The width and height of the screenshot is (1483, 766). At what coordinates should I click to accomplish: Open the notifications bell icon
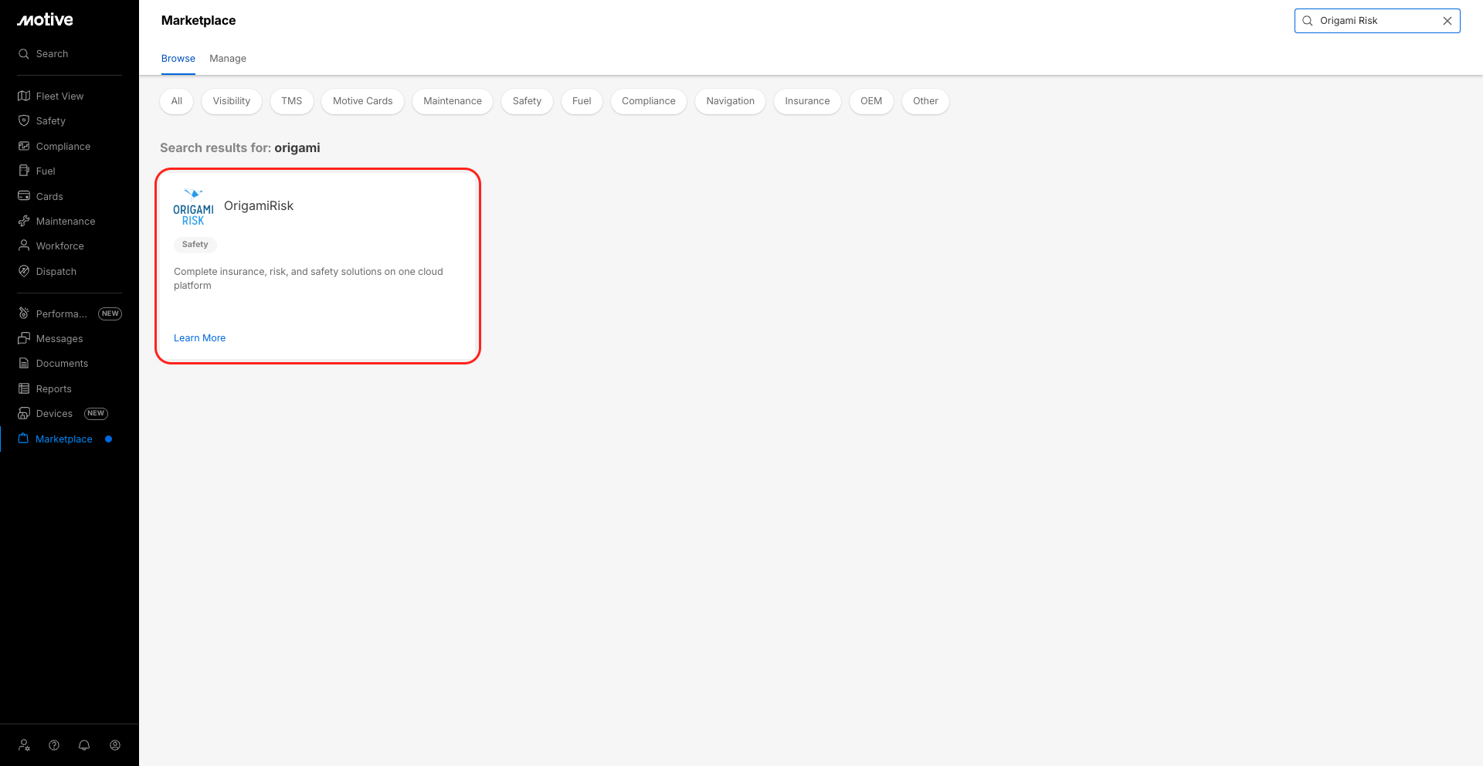pos(84,745)
